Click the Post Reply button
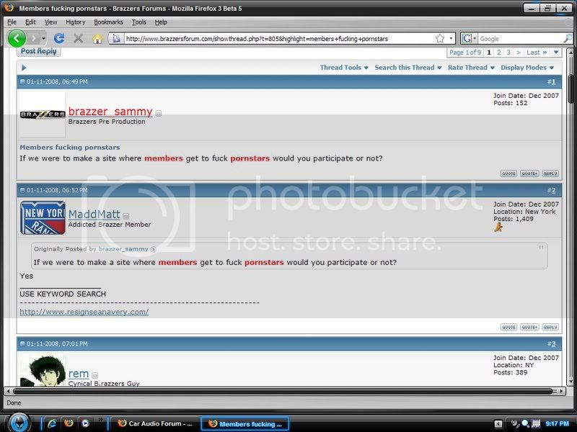This screenshot has height=432, width=577. pyautogui.click(x=38, y=51)
